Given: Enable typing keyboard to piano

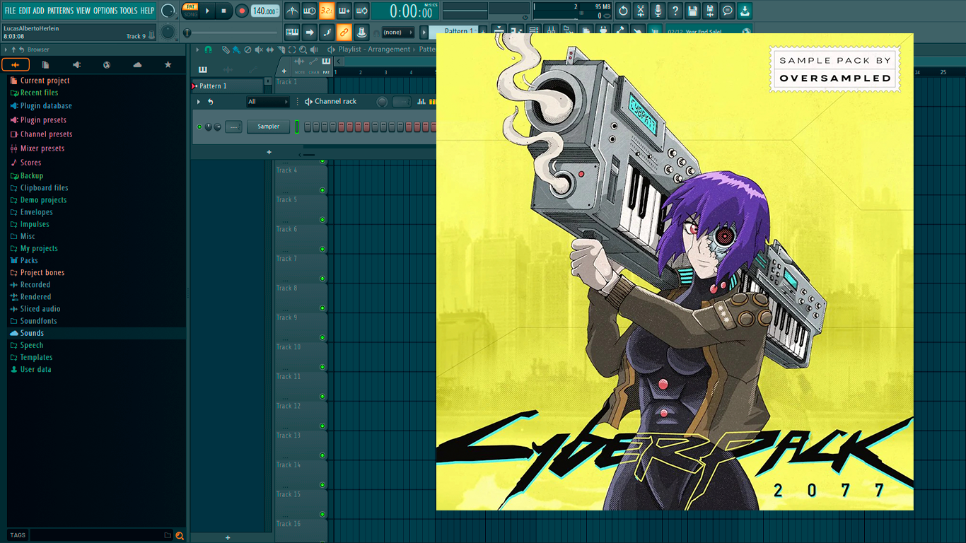Looking at the screenshot, I should (x=292, y=32).
